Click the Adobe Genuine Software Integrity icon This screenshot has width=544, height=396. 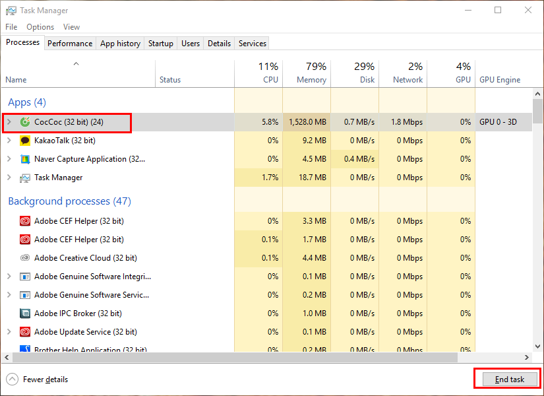[x=24, y=276]
